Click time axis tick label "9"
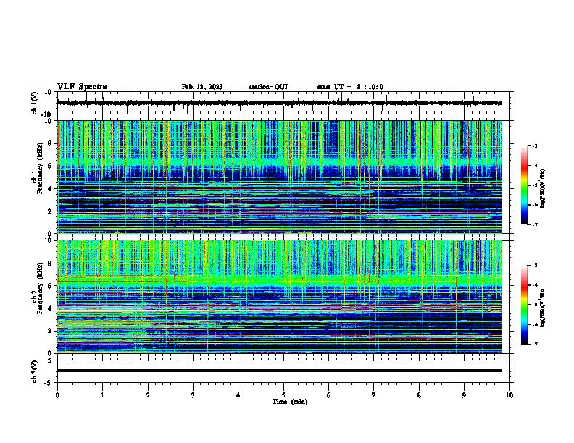The height and width of the screenshot is (443, 574). 464,395
